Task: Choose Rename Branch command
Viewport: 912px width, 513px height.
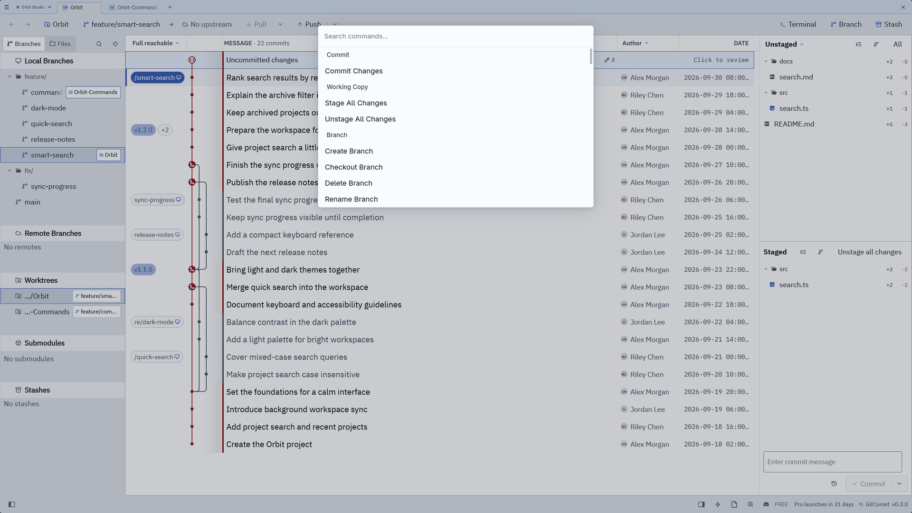Action: (x=456, y=199)
